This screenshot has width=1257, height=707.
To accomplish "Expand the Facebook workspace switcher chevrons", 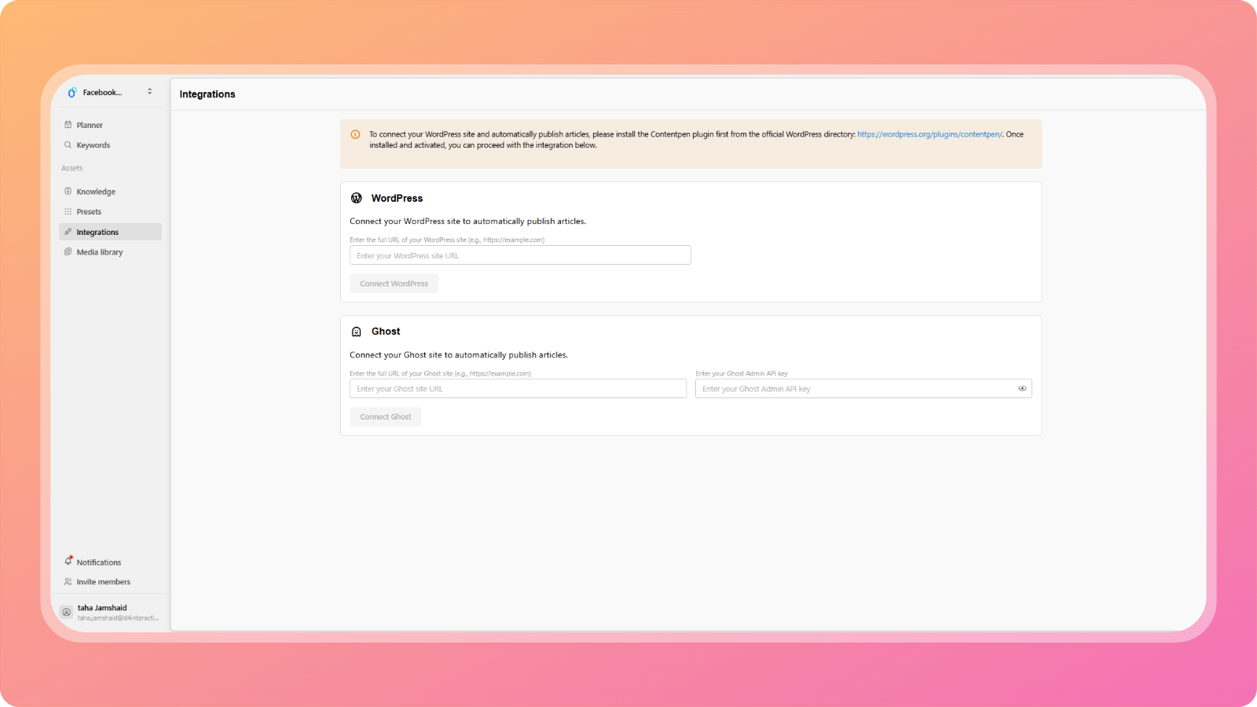I will 150,92.
